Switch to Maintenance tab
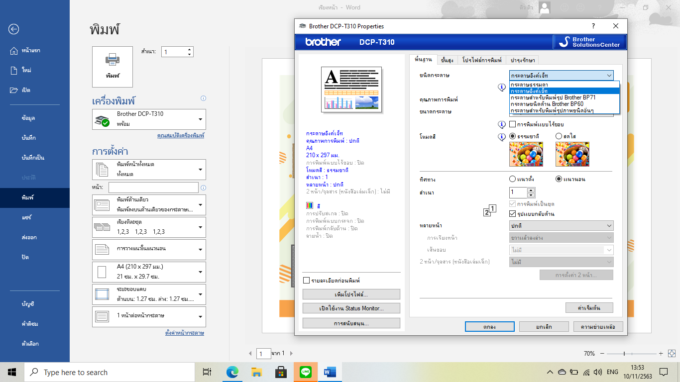 (522, 60)
